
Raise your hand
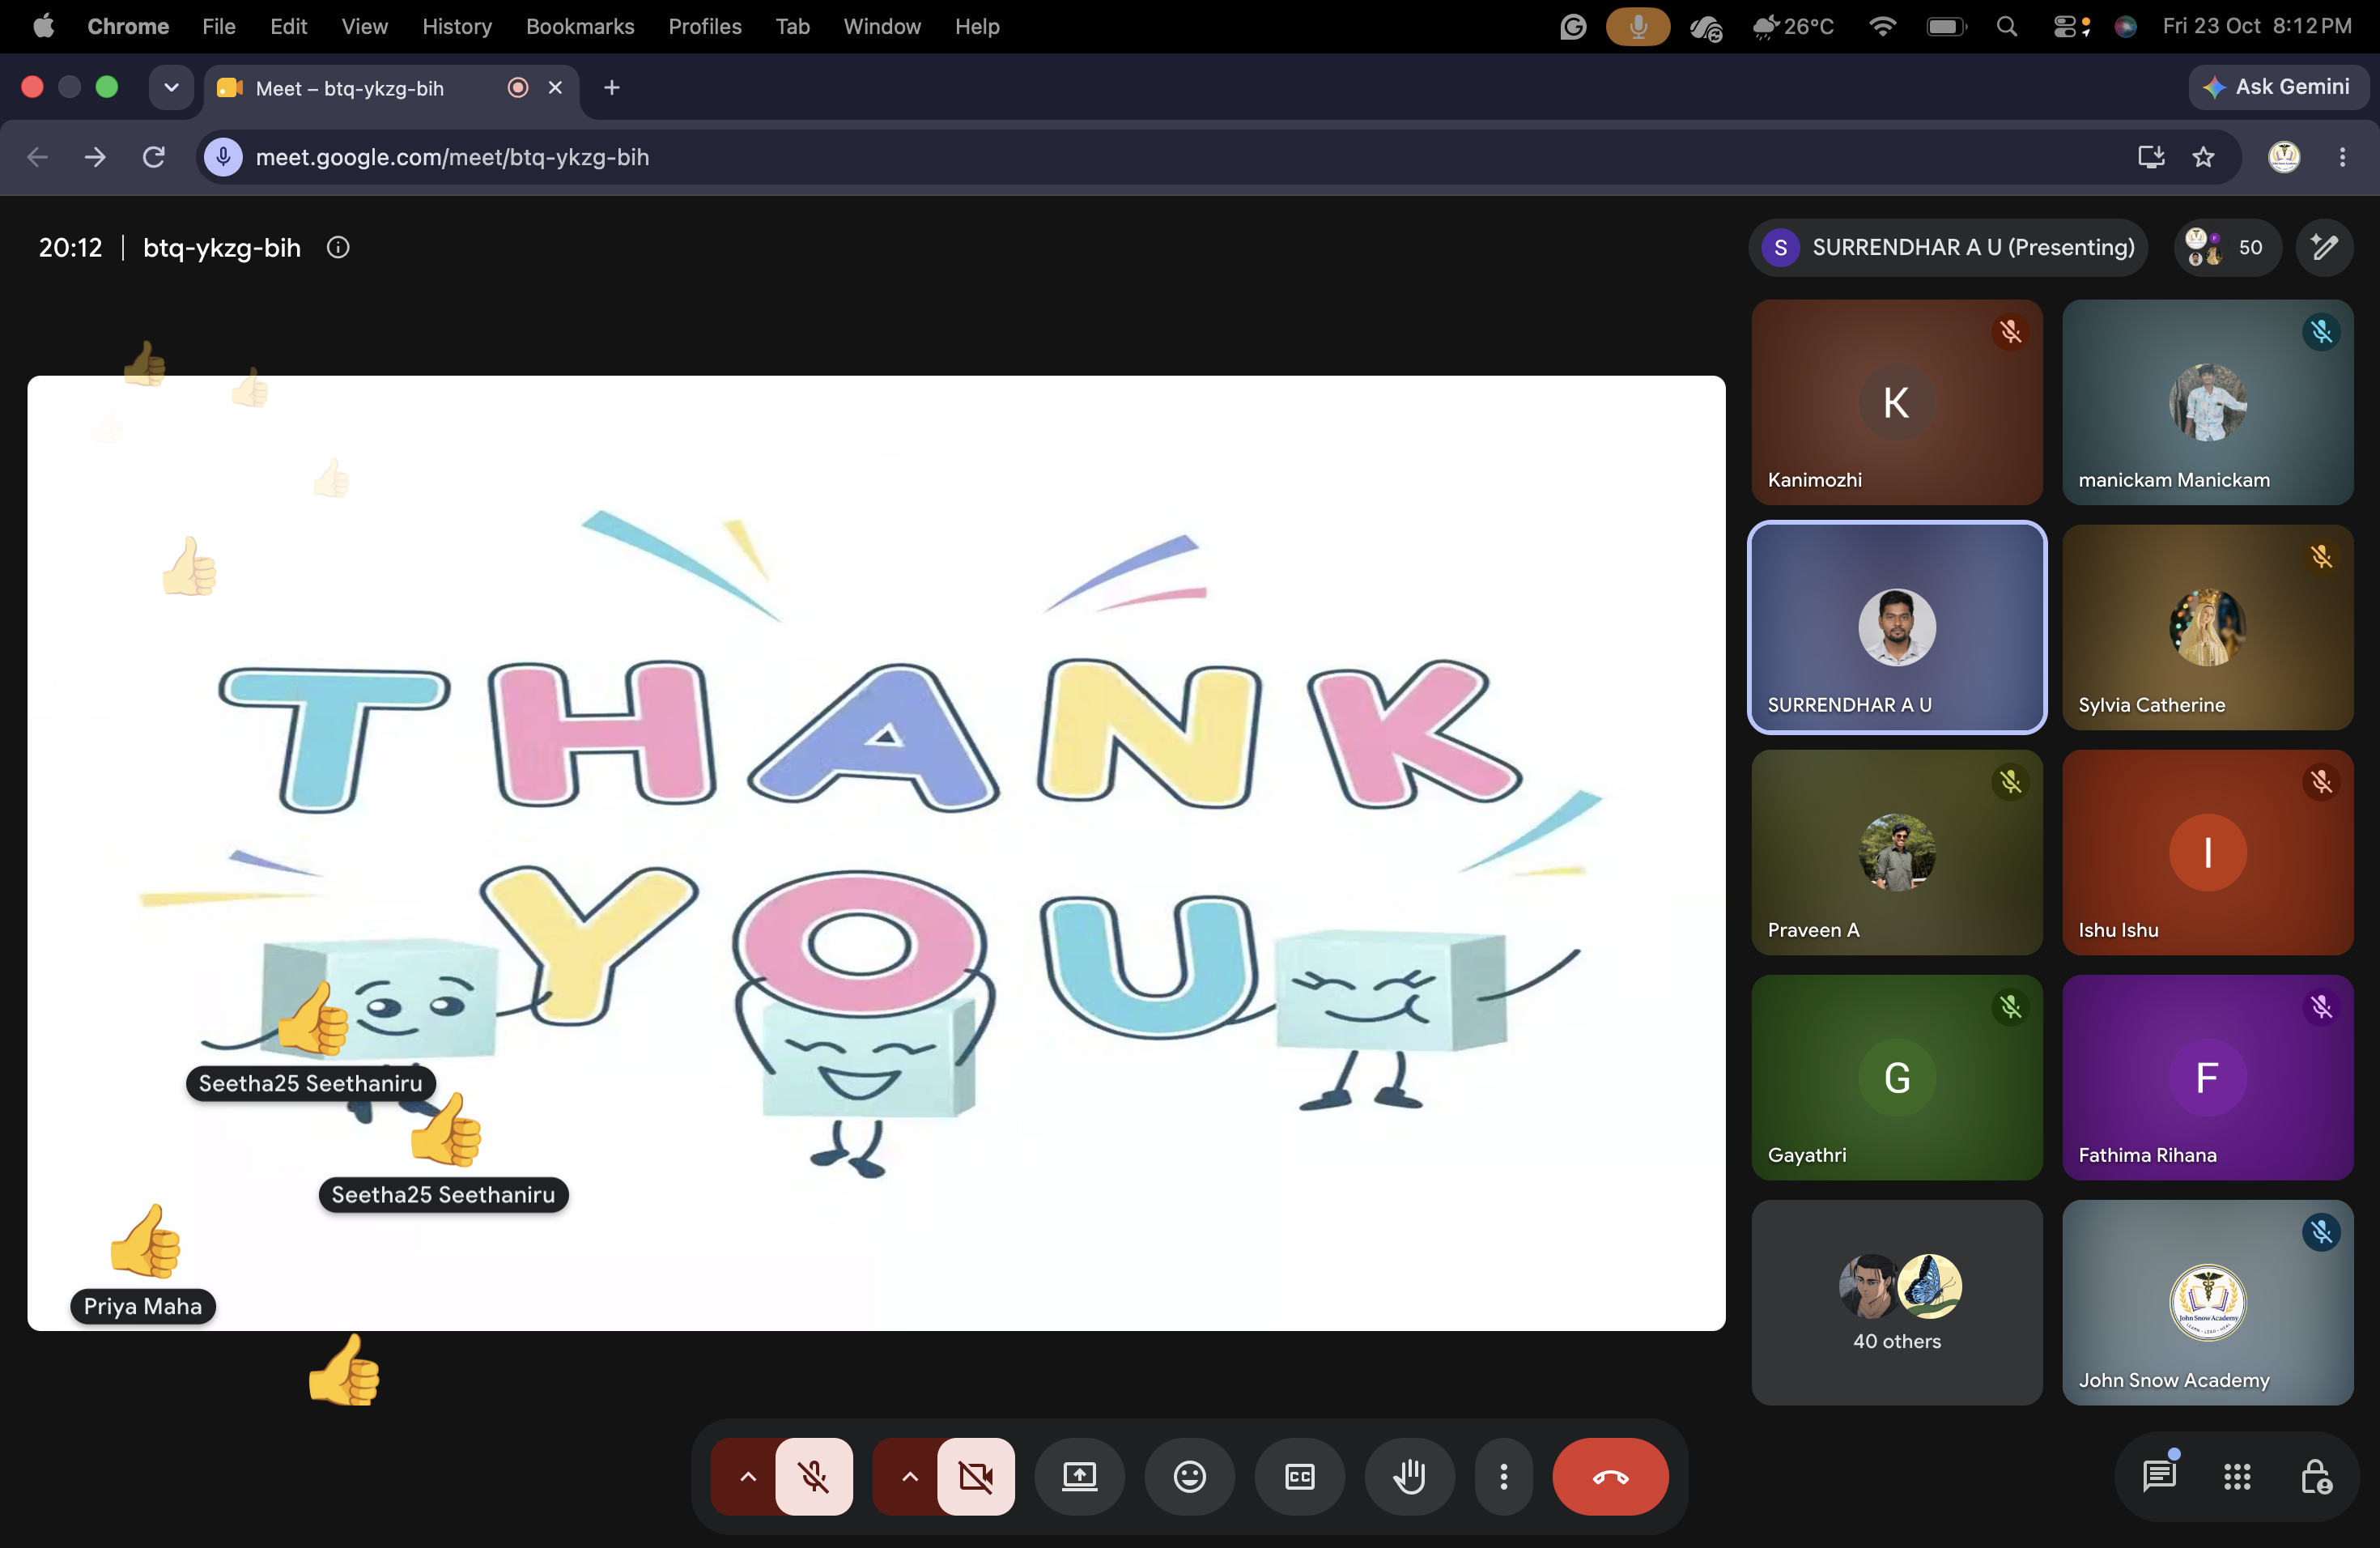pyautogui.click(x=1409, y=1476)
